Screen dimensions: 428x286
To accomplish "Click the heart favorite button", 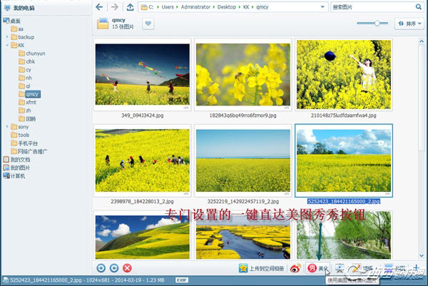I will tap(148, 24).
